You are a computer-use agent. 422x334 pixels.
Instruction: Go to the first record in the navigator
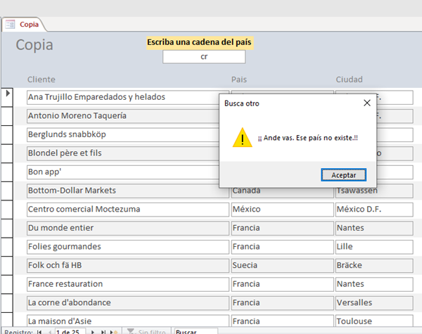click(x=39, y=332)
